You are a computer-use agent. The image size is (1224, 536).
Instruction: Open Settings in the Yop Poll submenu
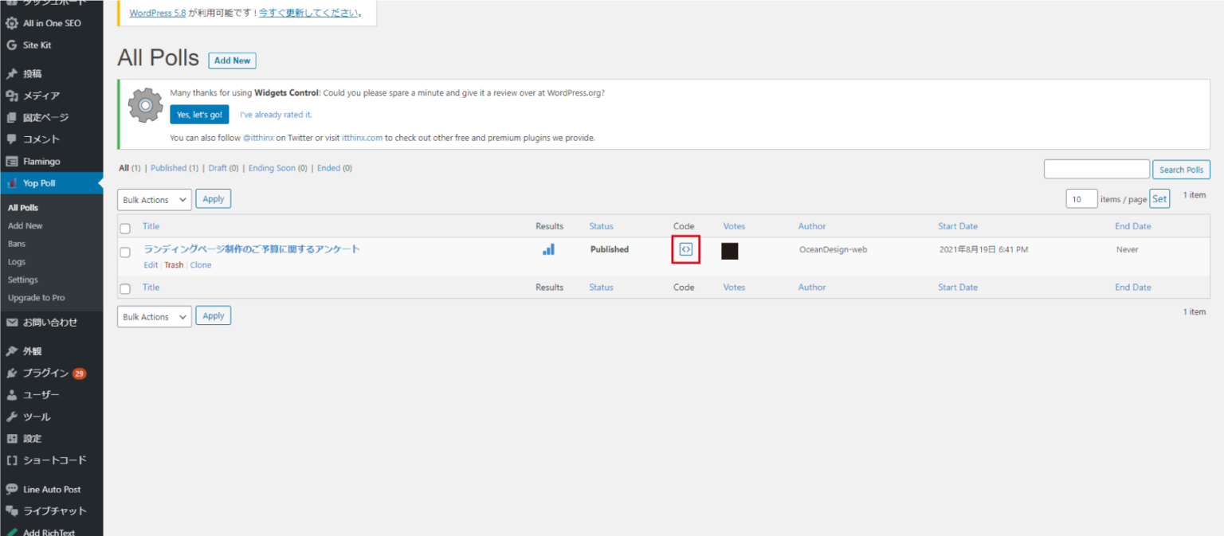tap(23, 280)
